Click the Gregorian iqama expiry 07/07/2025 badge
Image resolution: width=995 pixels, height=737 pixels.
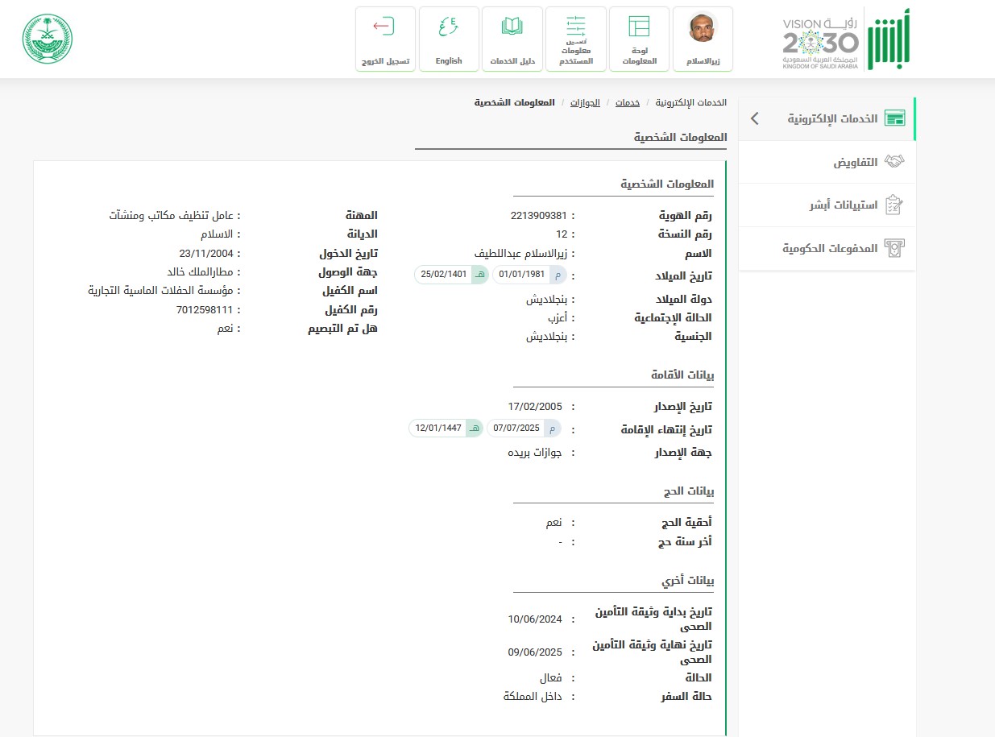point(524,428)
